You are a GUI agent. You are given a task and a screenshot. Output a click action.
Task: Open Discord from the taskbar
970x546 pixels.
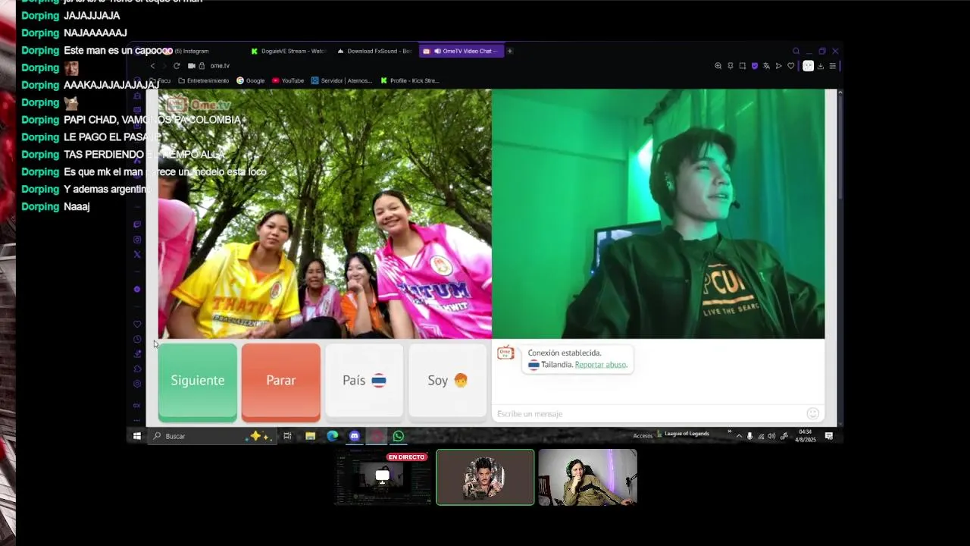click(x=354, y=436)
